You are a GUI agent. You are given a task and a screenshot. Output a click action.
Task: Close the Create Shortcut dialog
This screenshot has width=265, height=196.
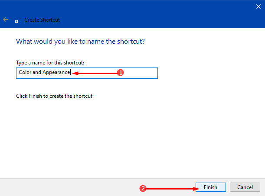[x=258, y=6]
